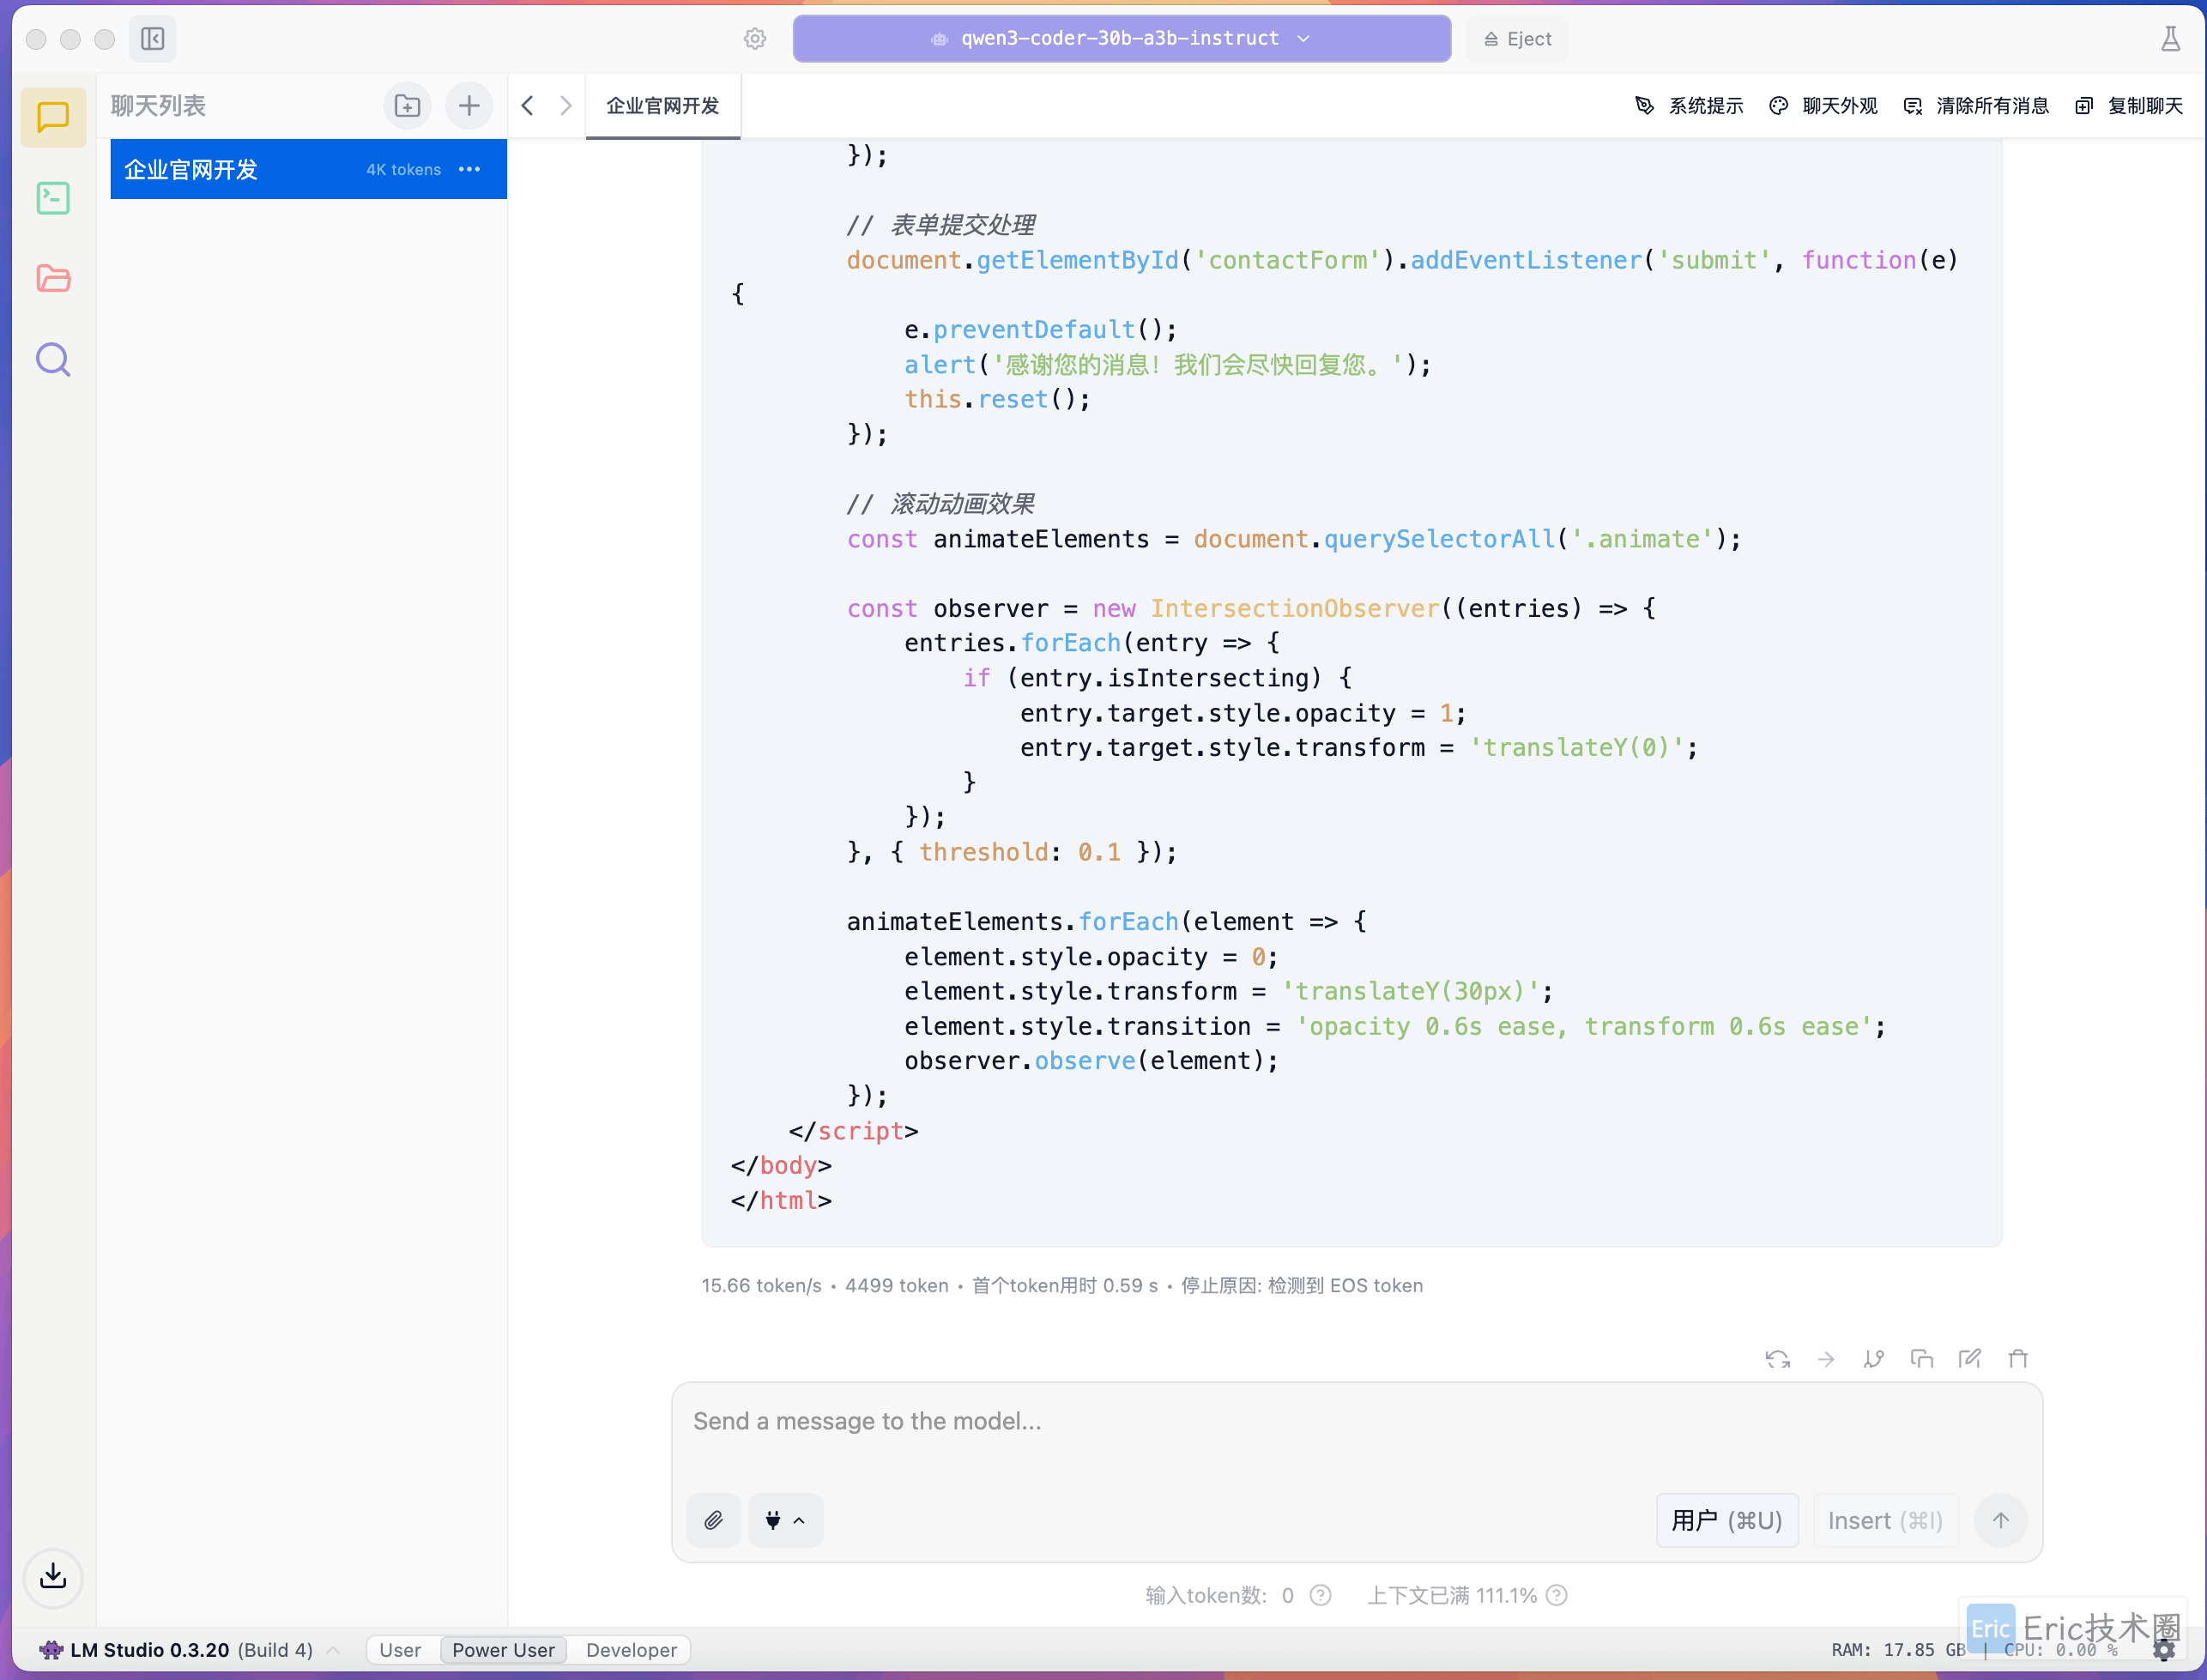Eject the loaded model
Image resolution: width=2207 pixels, height=1680 pixels.
(1517, 39)
